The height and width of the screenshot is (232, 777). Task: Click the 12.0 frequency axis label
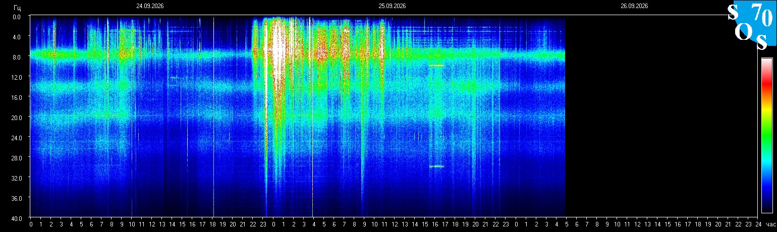(16, 77)
